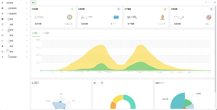
Task: Click the yellow segment of the donut chart
Action: click(x=117, y=98)
